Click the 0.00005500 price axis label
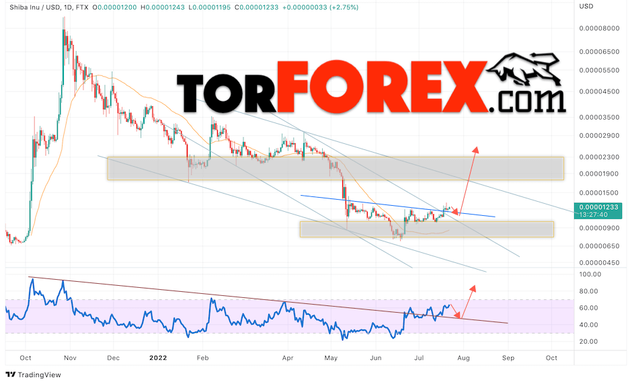Image resolution: width=632 pixels, height=384 pixels. 599,70
